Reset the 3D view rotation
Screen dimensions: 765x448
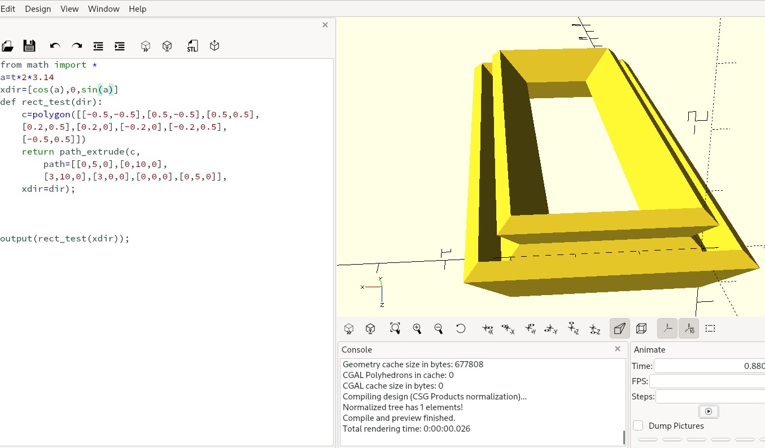461,328
